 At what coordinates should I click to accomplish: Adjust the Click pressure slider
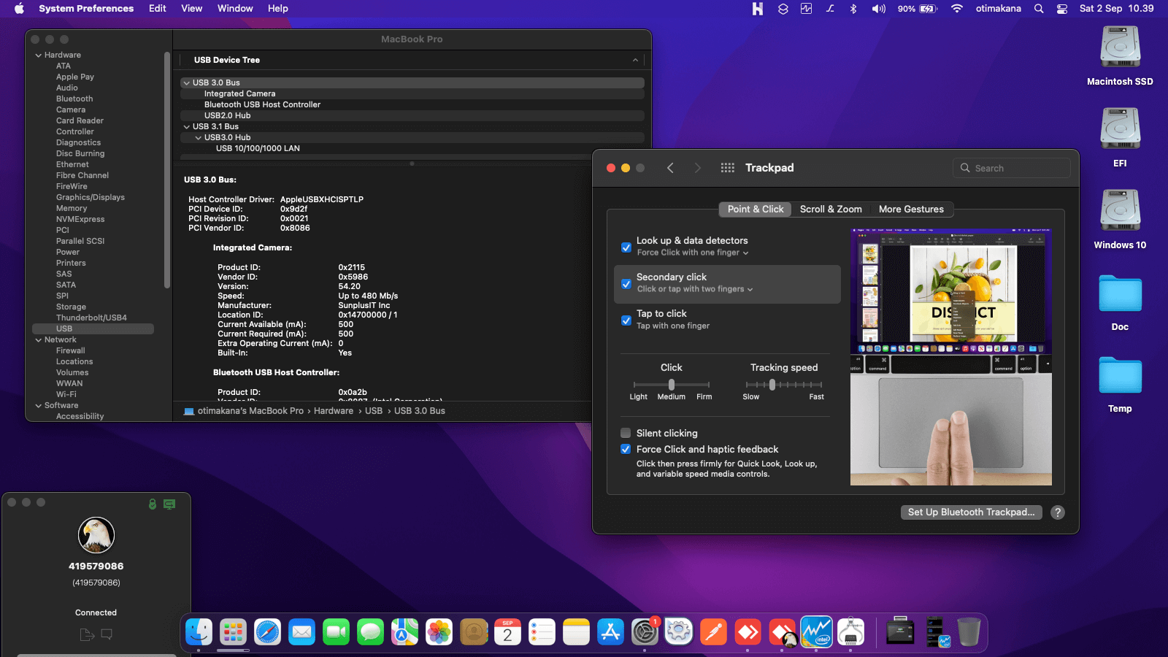pyautogui.click(x=672, y=385)
